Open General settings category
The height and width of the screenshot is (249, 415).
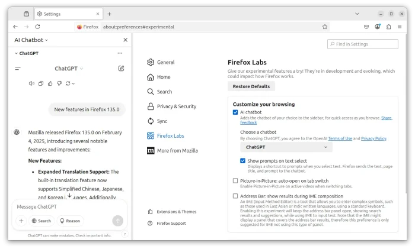click(x=161, y=62)
